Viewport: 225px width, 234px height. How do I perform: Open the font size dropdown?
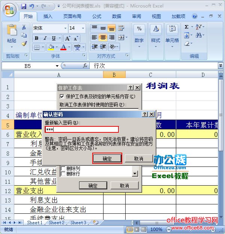tap(83, 28)
